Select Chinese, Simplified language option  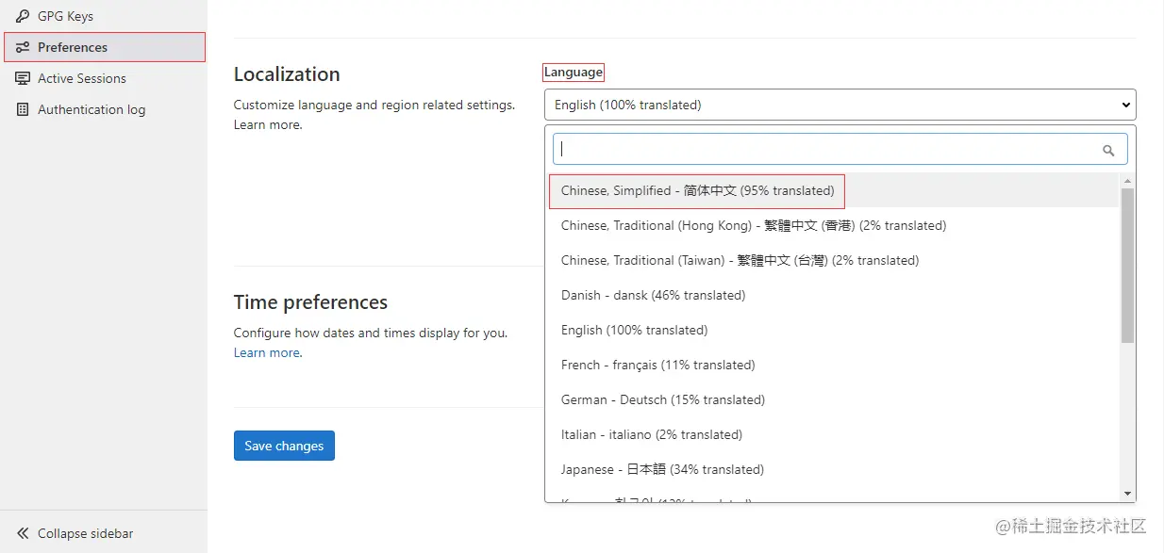pyautogui.click(x=833, y=190)
